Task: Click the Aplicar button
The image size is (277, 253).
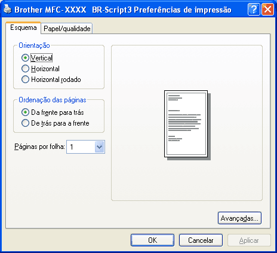Action: 249,240
